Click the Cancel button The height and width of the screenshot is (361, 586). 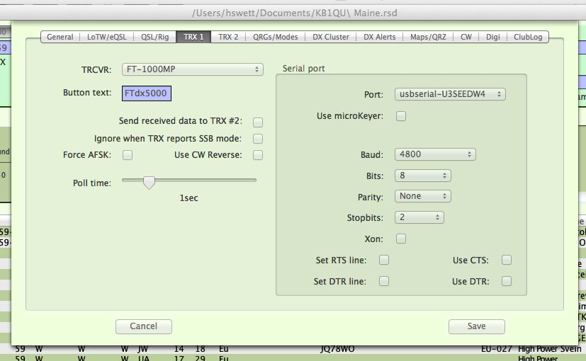pyautogui.click(x=144, y=326)
